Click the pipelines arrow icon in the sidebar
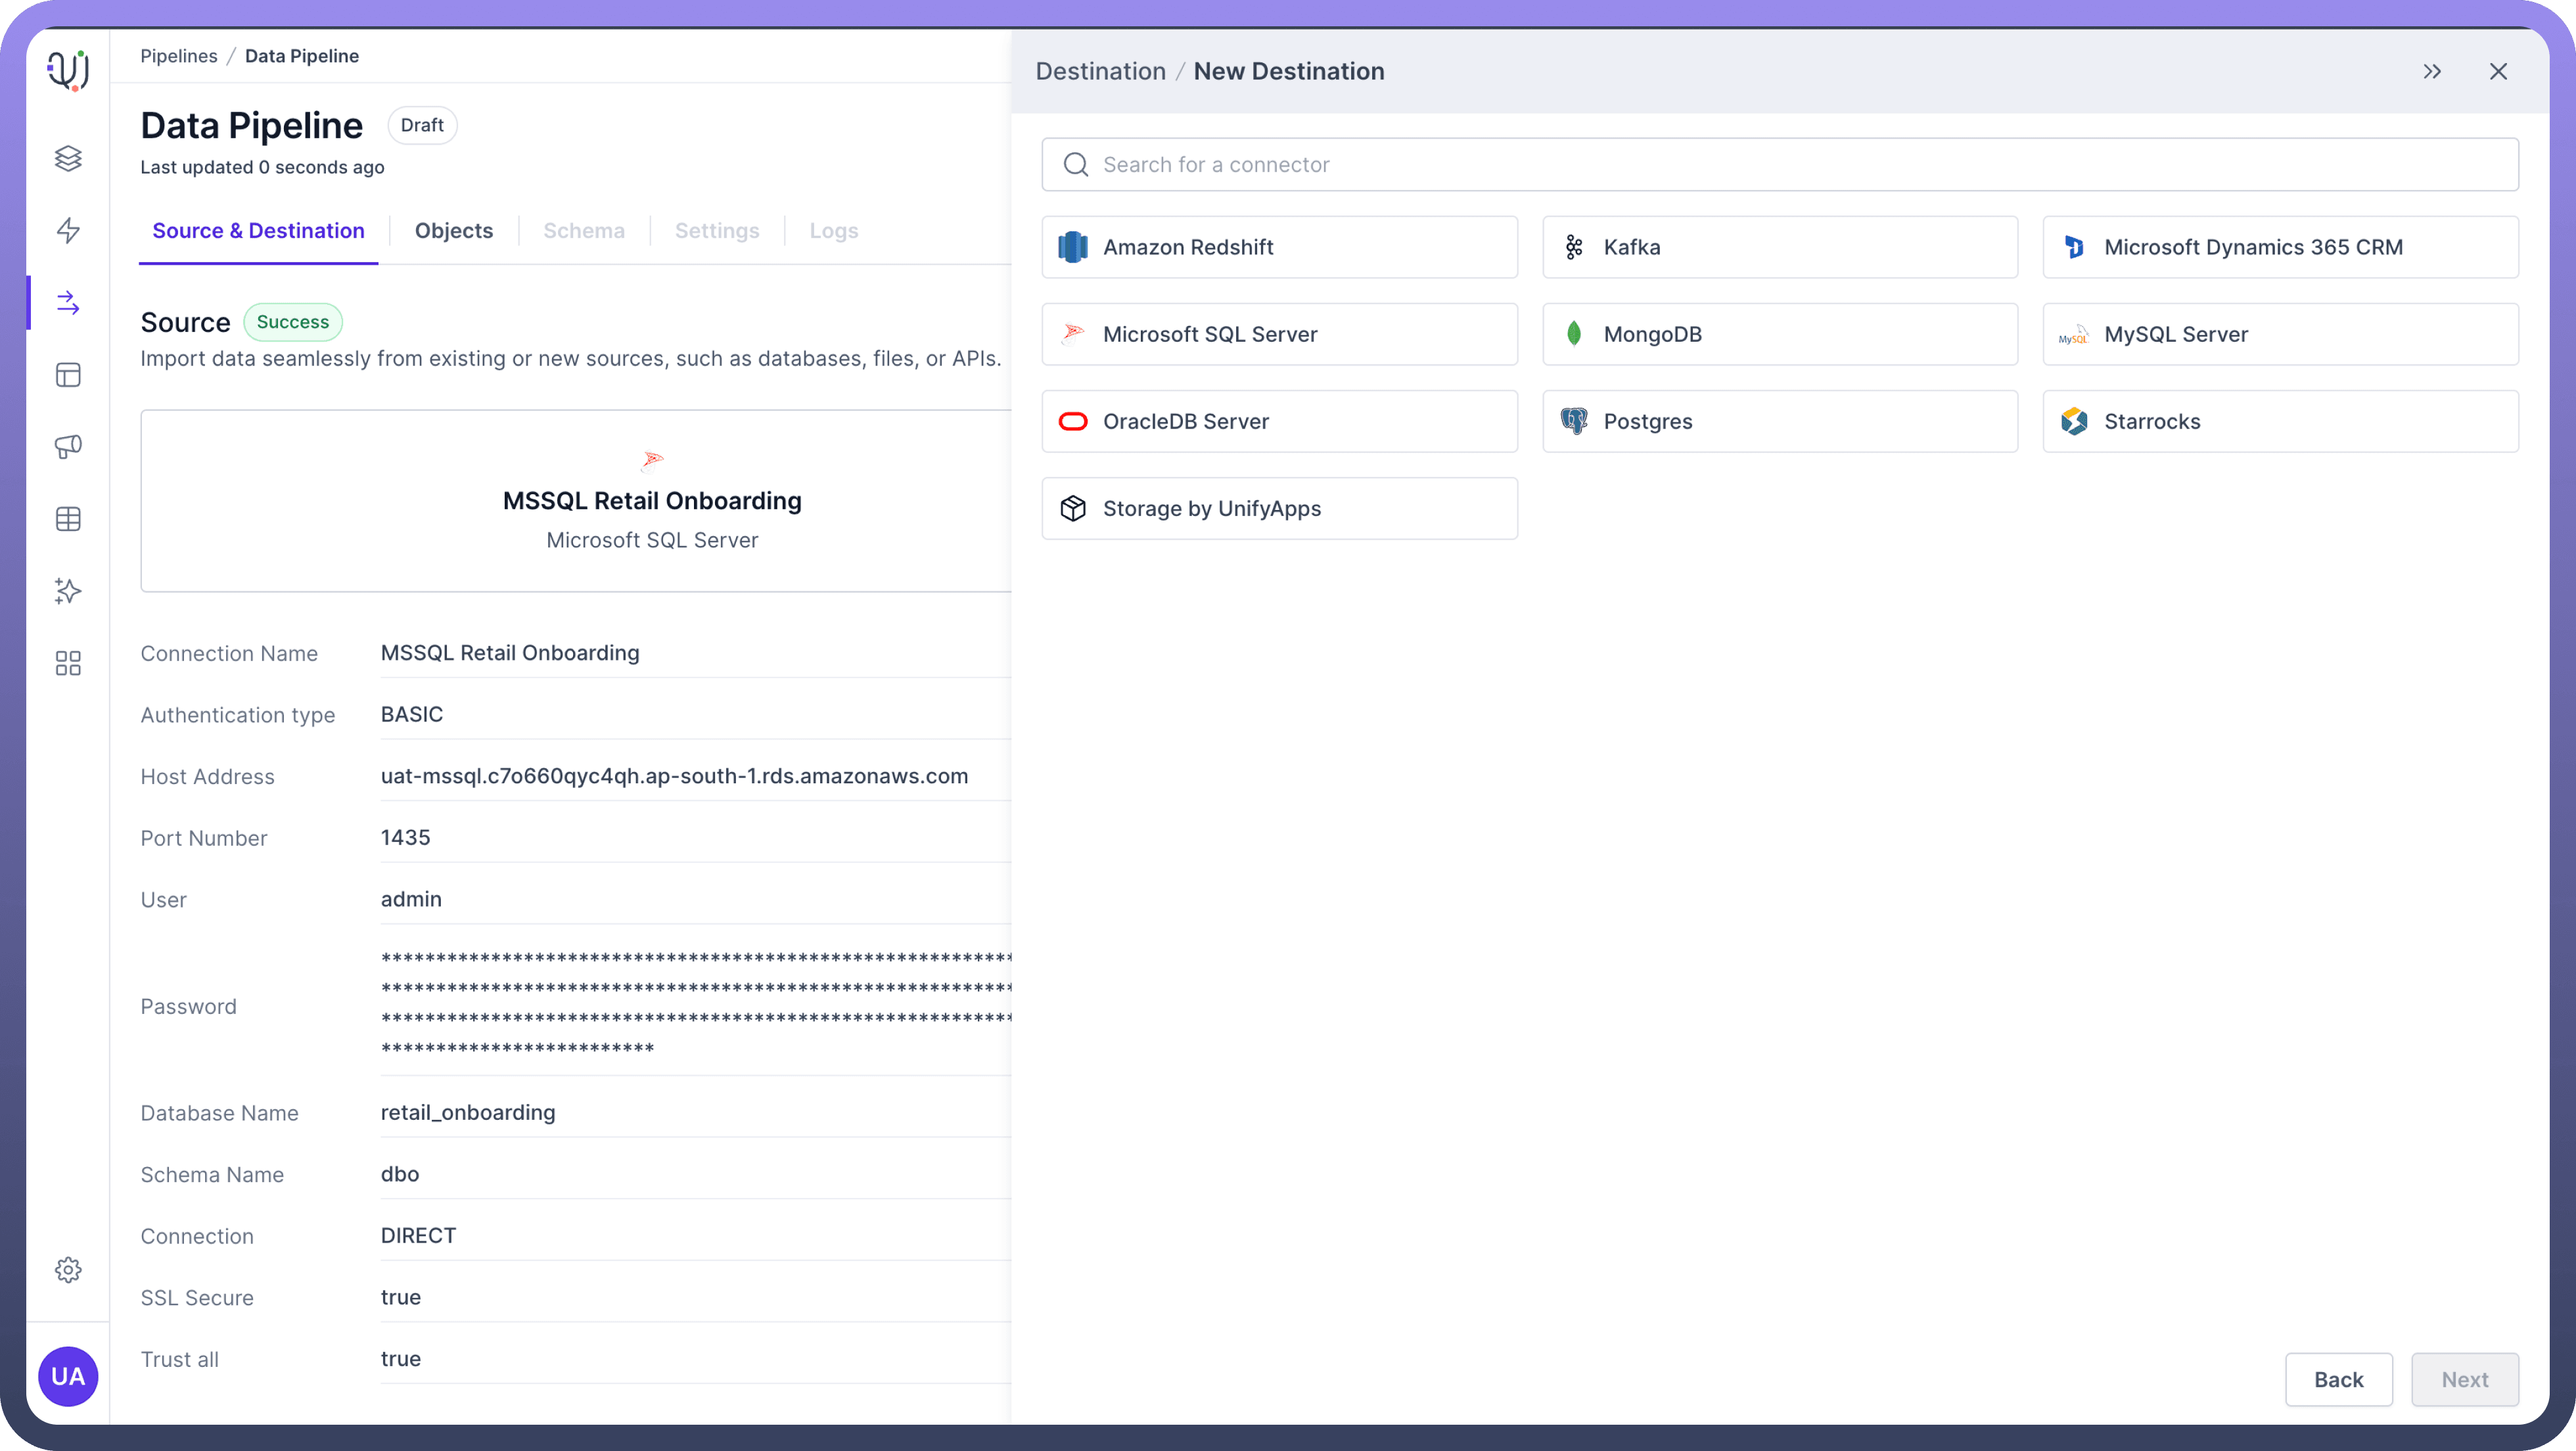Image resolution: width=2576 pixels, height=1451 pixels. point(68,302)
